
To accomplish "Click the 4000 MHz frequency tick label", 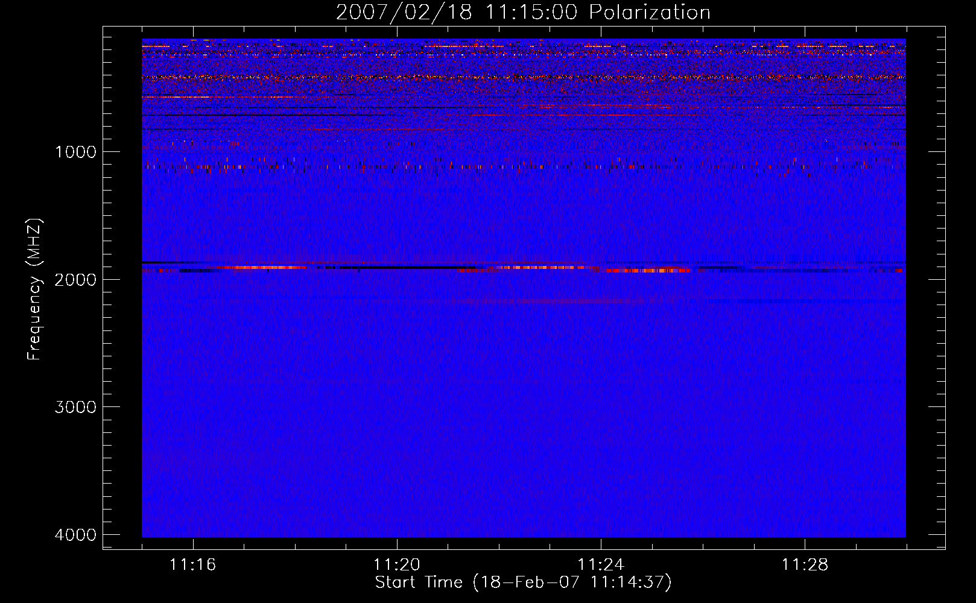I will (75, 534).
